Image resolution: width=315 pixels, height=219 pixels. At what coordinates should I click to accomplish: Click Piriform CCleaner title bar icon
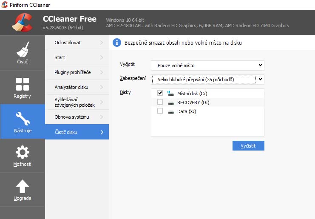[4, 5]
